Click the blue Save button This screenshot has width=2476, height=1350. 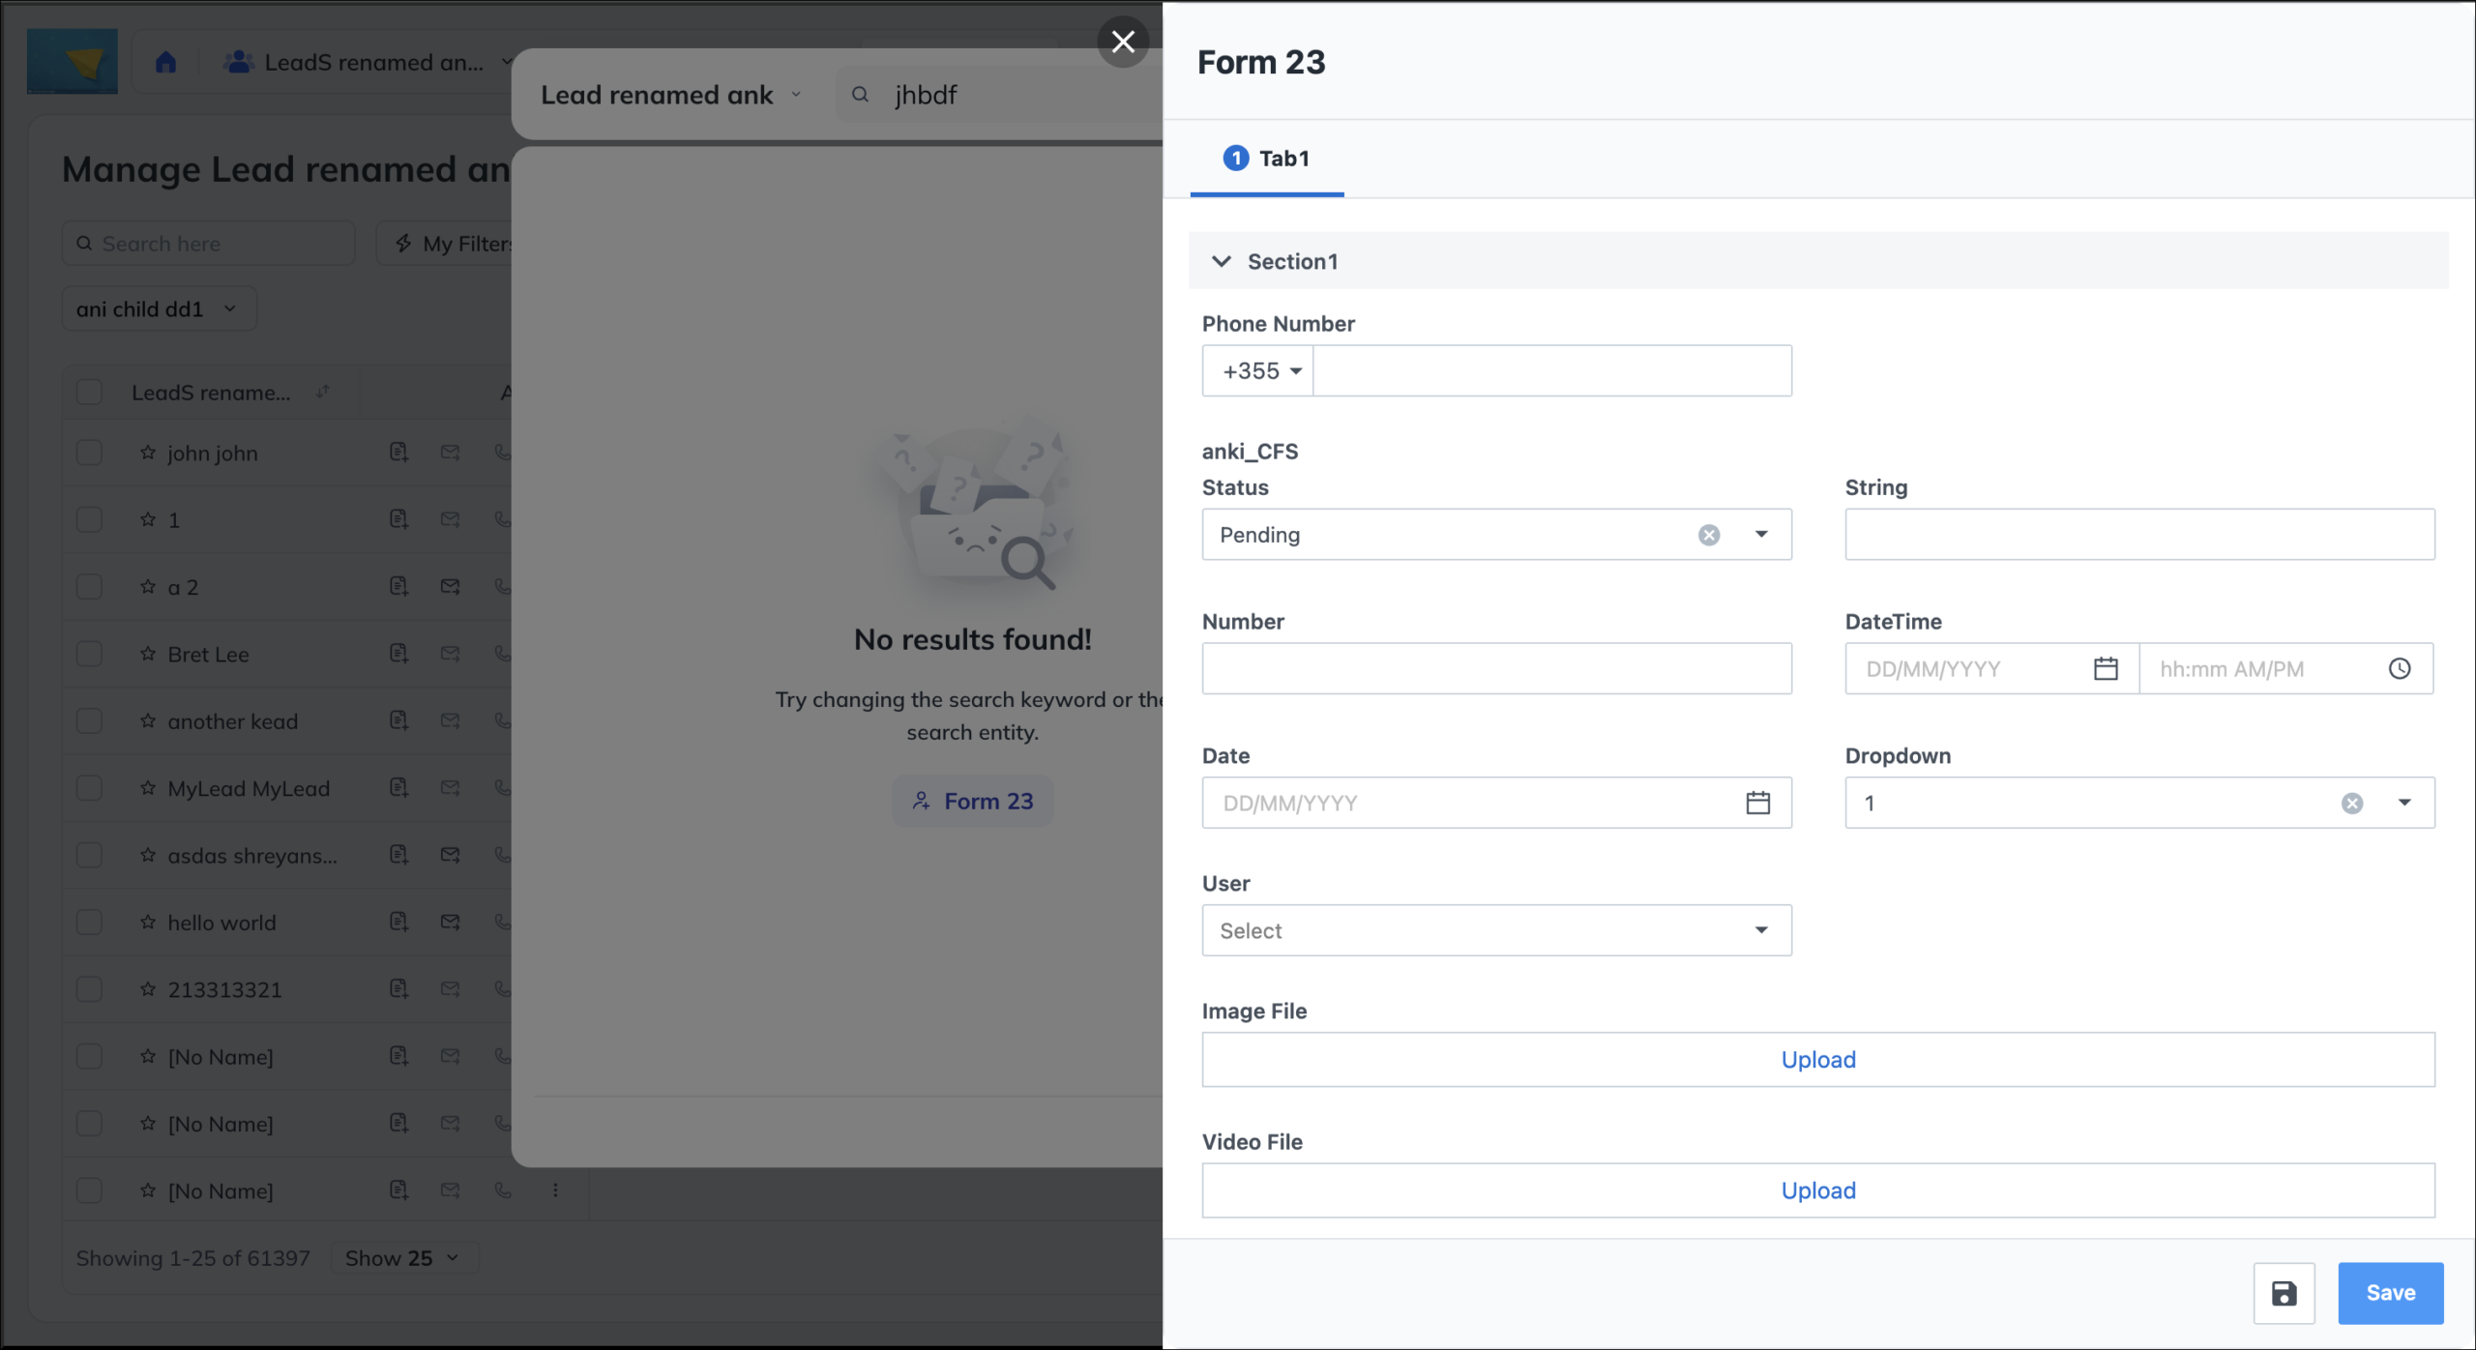(2390, 1293)
